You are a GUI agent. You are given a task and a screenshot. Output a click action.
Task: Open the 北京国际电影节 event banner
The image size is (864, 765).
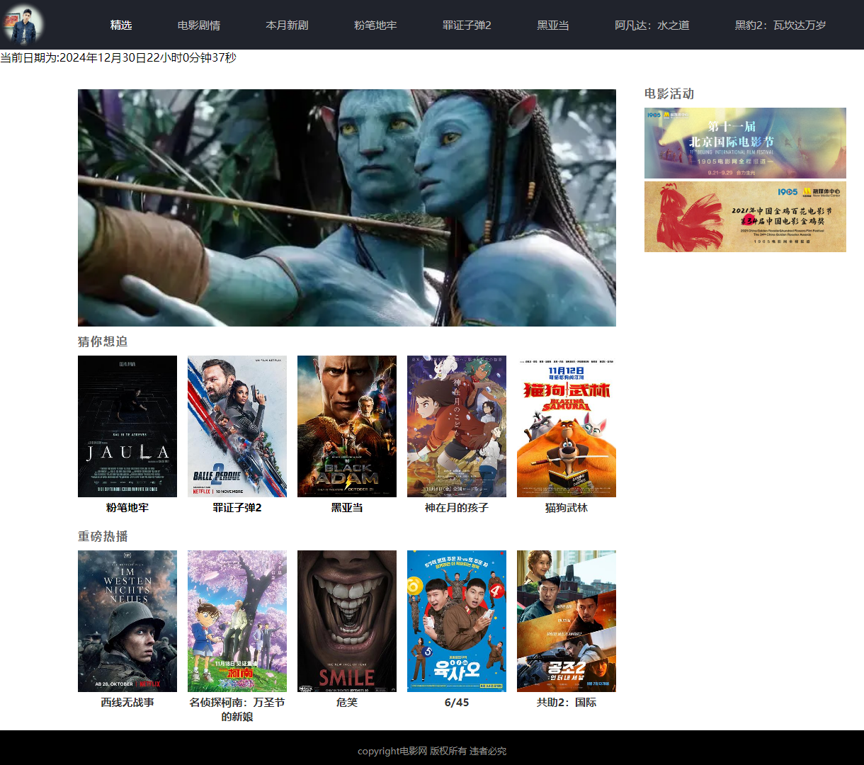745,143
